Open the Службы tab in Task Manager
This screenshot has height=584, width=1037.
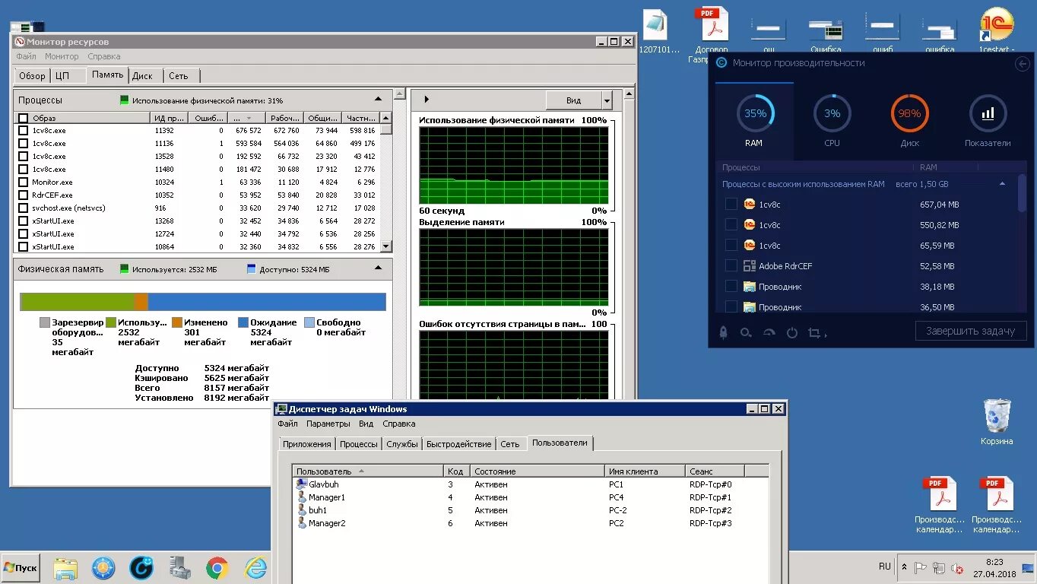(402, 444)
